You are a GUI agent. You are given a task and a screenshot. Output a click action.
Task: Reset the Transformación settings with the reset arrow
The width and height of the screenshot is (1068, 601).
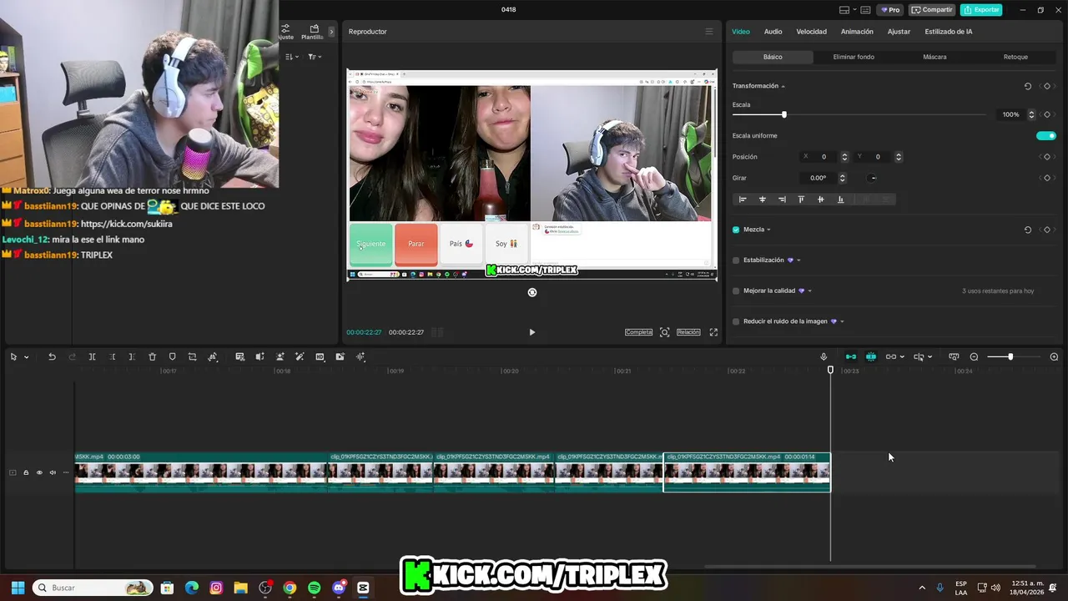1028,86
